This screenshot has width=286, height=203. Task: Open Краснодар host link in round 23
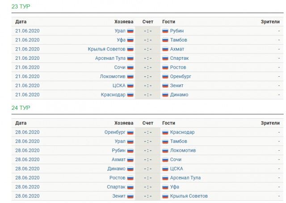[113, 95]
